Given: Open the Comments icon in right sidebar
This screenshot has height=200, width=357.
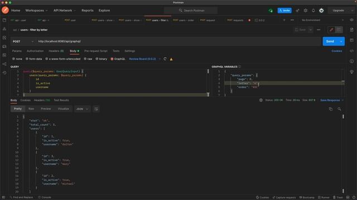Looking at the screenshot, I should pos(351,40).
